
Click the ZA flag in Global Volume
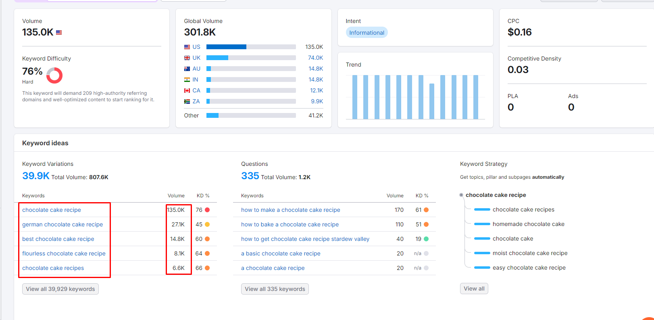pyautogui.click(x=187, y=101)
